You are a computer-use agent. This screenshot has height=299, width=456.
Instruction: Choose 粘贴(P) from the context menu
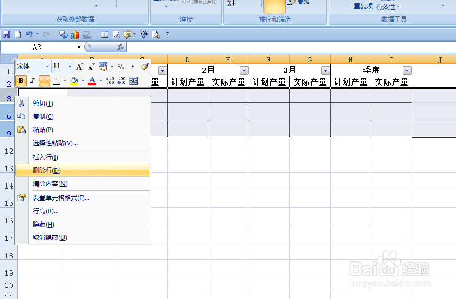point(83,130)
